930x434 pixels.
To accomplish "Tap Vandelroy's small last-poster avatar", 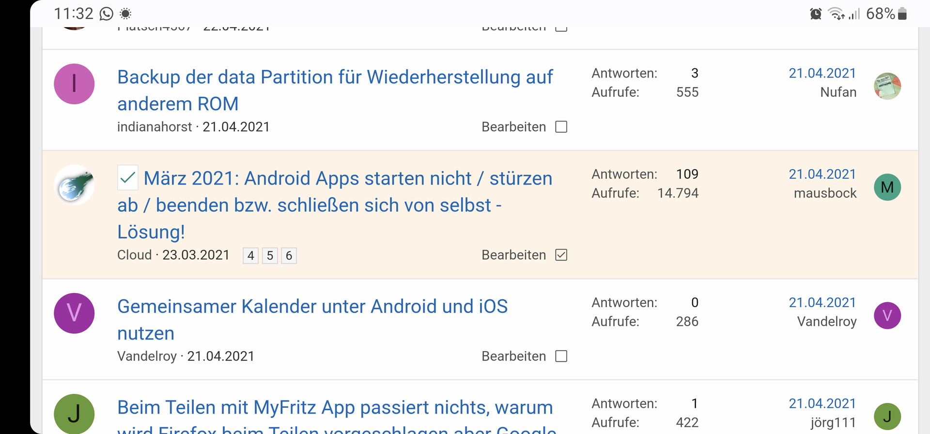I will 887,316.
